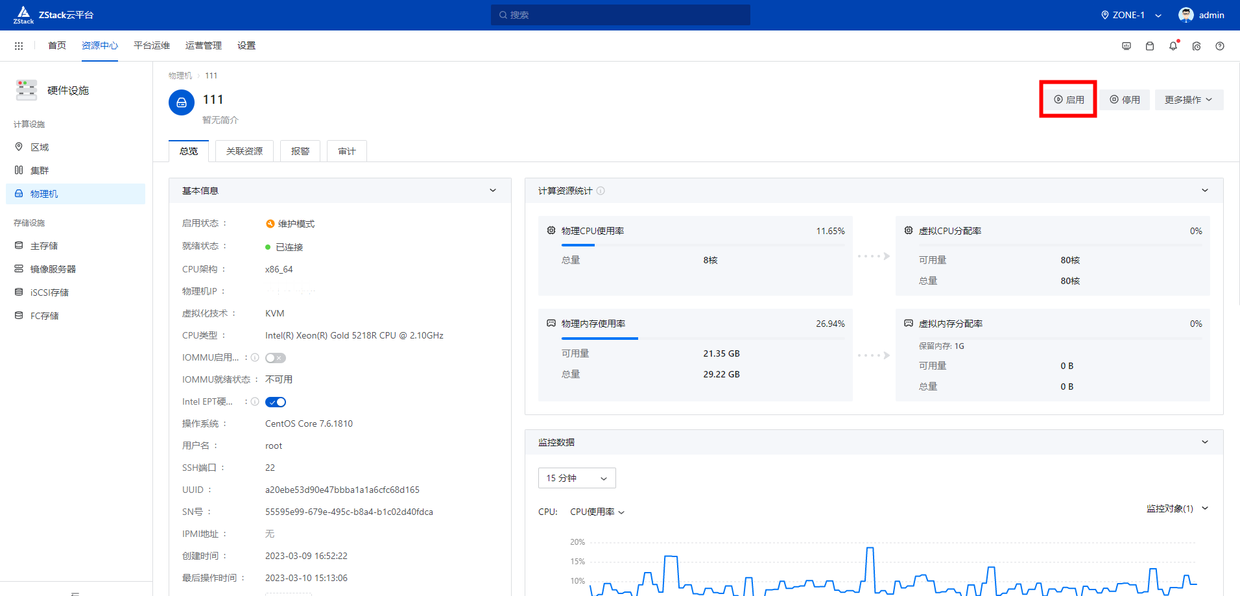Collapse the 基本信息 panel
The width and height of the screenshot is (1240, 596).
[x=493, y=191]
